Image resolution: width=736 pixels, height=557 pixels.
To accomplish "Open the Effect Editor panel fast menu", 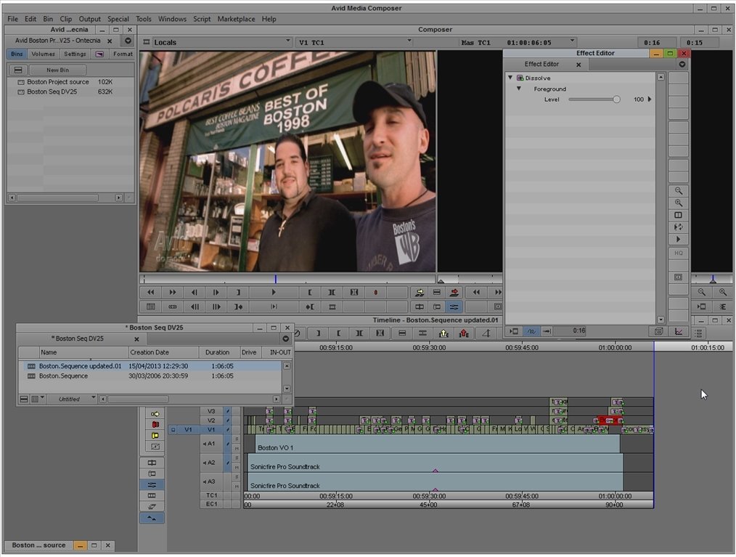I will point(682,65).
